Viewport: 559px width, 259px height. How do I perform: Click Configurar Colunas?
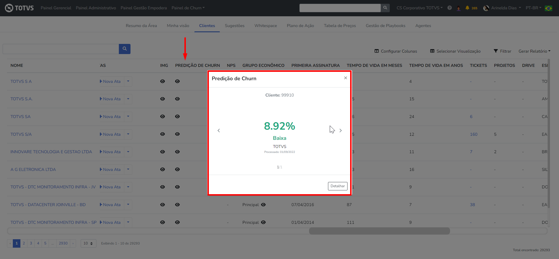(396, 51)
